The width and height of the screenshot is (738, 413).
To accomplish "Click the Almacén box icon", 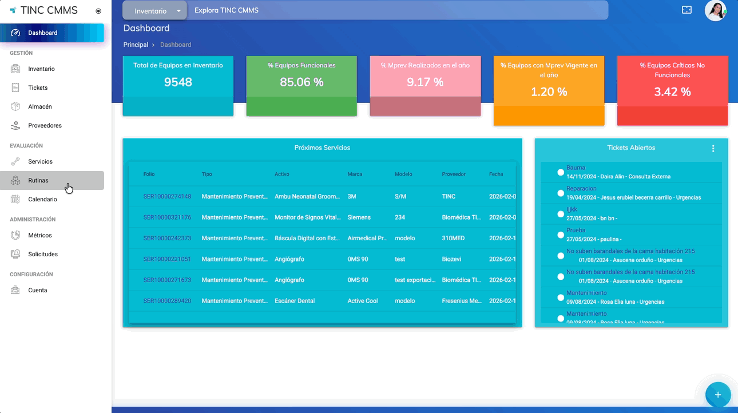I will click(x=16, y=106).
